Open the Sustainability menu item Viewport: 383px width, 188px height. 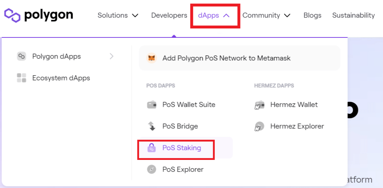pos(353,15)
